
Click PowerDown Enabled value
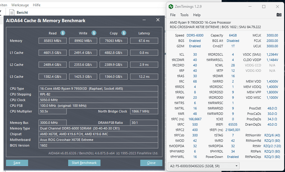pyautogui.click(x=233, y=157)
